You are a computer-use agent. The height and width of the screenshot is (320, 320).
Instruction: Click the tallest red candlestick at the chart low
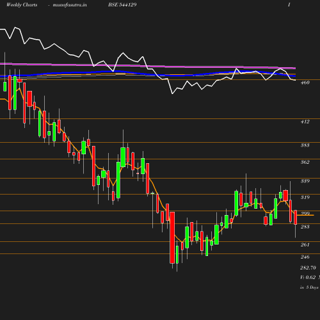(172, 237)
